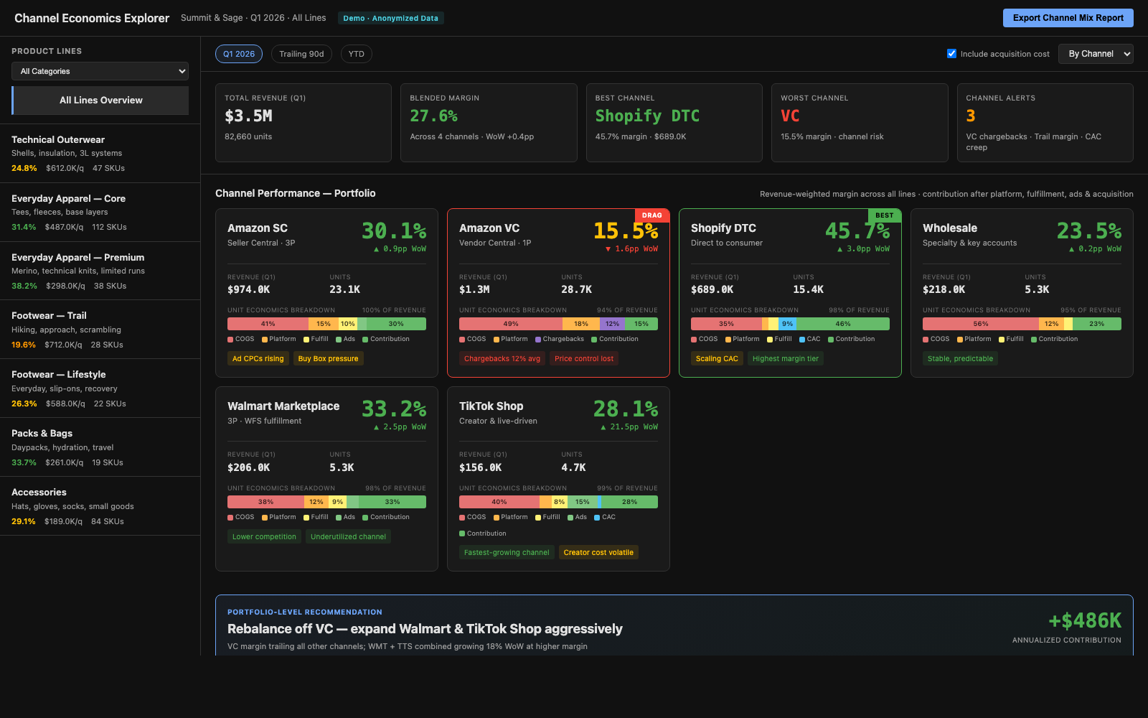The width and height of the screenshot is (1148, 718).
Task: Select All Lines Overview
Action: (x=100, y=101)
